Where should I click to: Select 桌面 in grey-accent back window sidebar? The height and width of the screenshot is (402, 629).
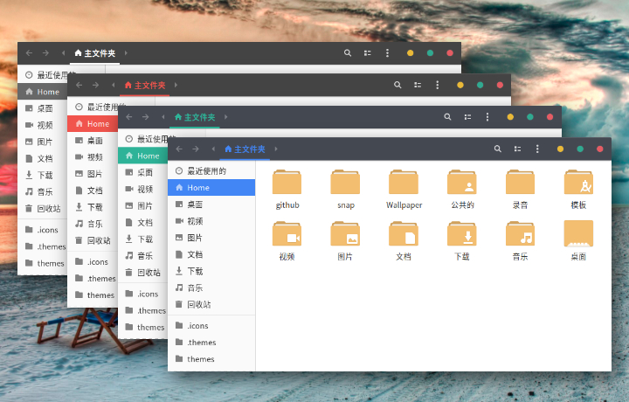point(43,107)
